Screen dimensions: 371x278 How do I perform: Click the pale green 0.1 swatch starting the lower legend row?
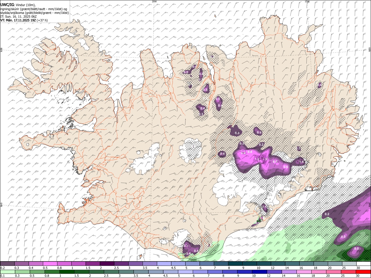(8, 272)
